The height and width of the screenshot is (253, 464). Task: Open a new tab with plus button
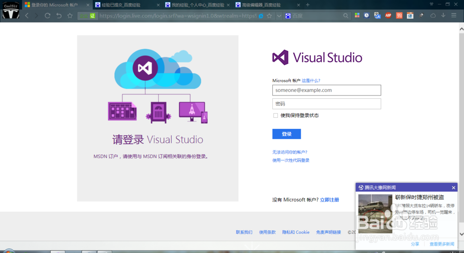(x=308, y=5)
